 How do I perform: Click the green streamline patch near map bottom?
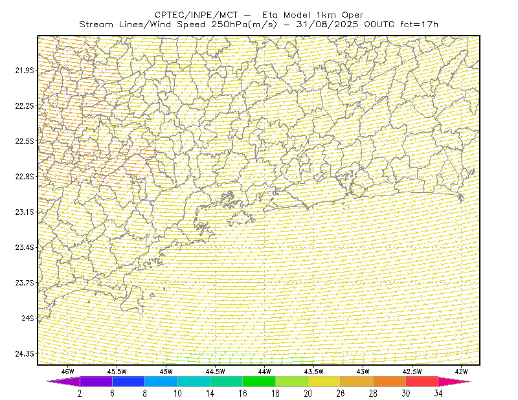point(240,359)
